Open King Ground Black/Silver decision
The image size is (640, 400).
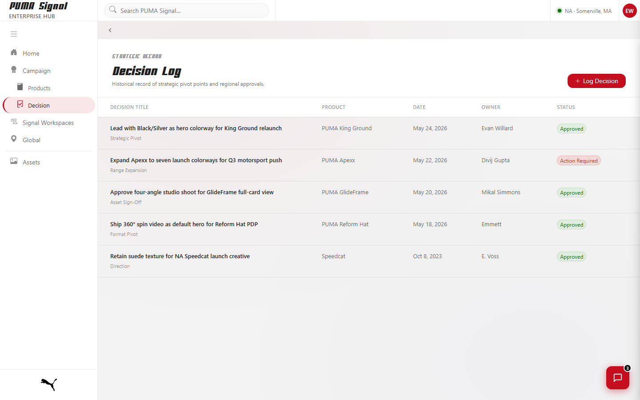[196, 128]
